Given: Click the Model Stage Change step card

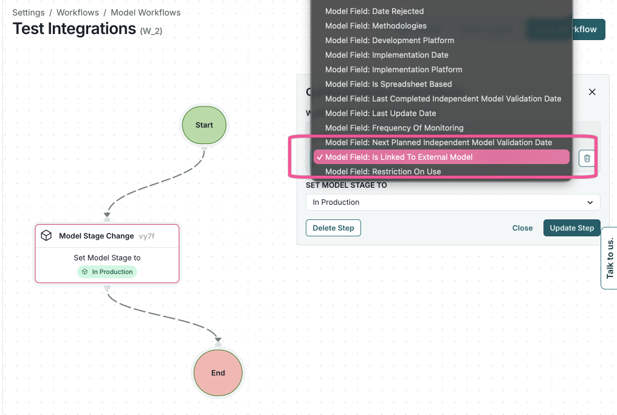Looking at the screenshot, I should coord(107,253).
